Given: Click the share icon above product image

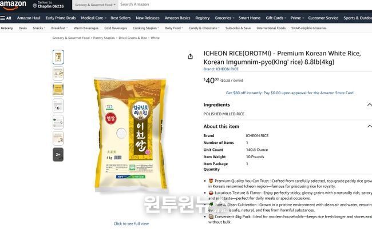Looking at the screenshot, I should coord(190,57).
